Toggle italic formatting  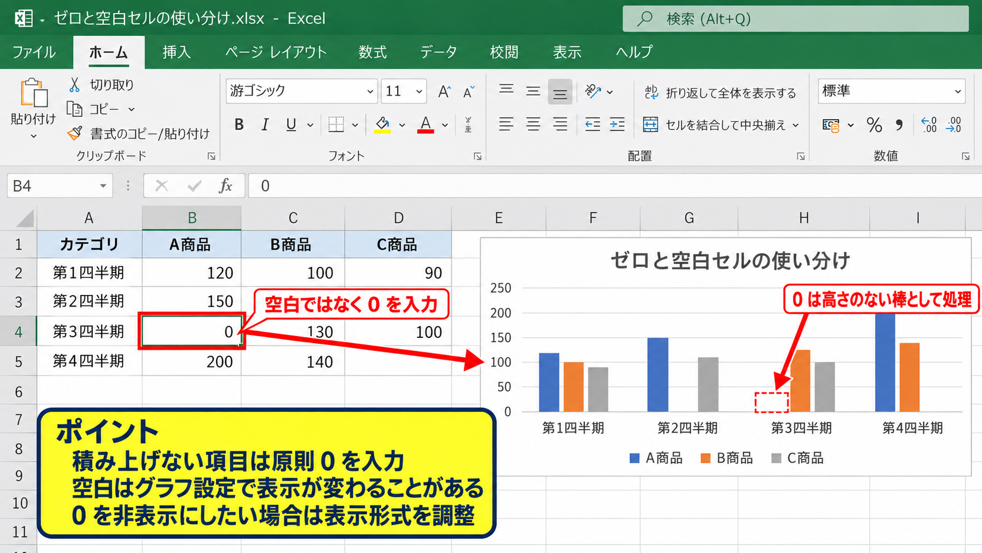click(x=265, y=125)
